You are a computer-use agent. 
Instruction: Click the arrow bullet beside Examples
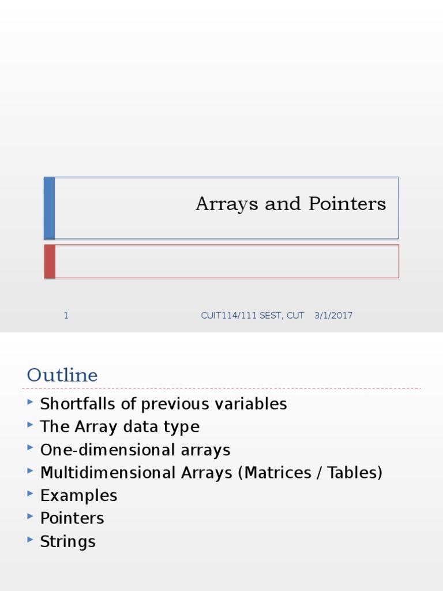pyautogui.click(x=29, y=493)
